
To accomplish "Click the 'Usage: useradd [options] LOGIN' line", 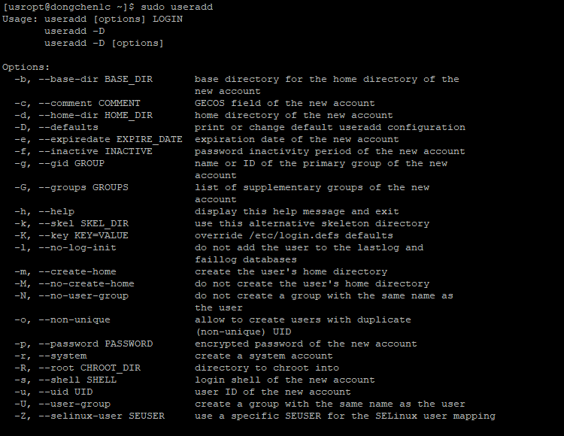I will pos(92,19).
